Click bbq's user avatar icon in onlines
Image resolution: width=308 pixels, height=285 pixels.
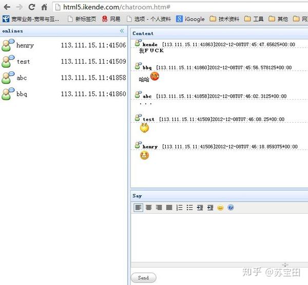pos(8,94)
